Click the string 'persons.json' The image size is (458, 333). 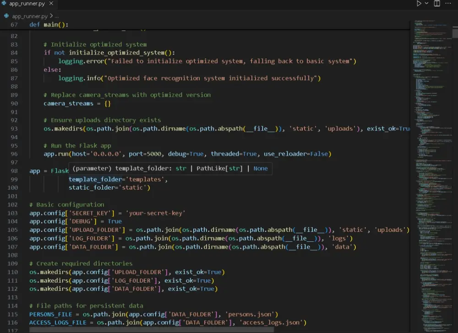250,314
